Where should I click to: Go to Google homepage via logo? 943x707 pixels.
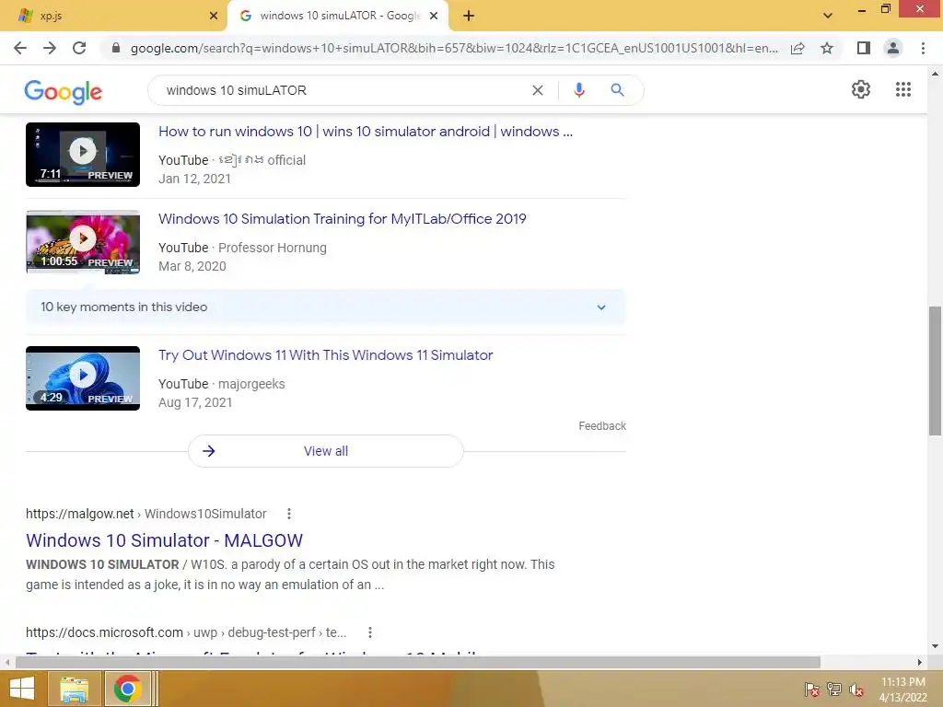(x=64, y=91)
